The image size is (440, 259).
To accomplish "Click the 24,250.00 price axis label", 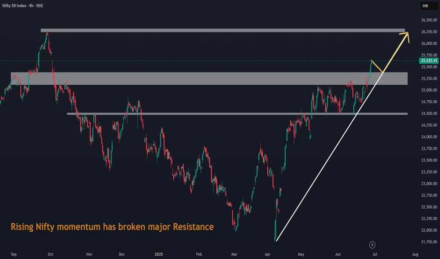I will [x=429, y=125].
